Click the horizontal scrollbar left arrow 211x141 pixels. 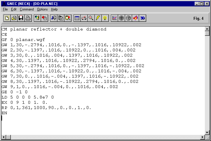pos(4,137)
